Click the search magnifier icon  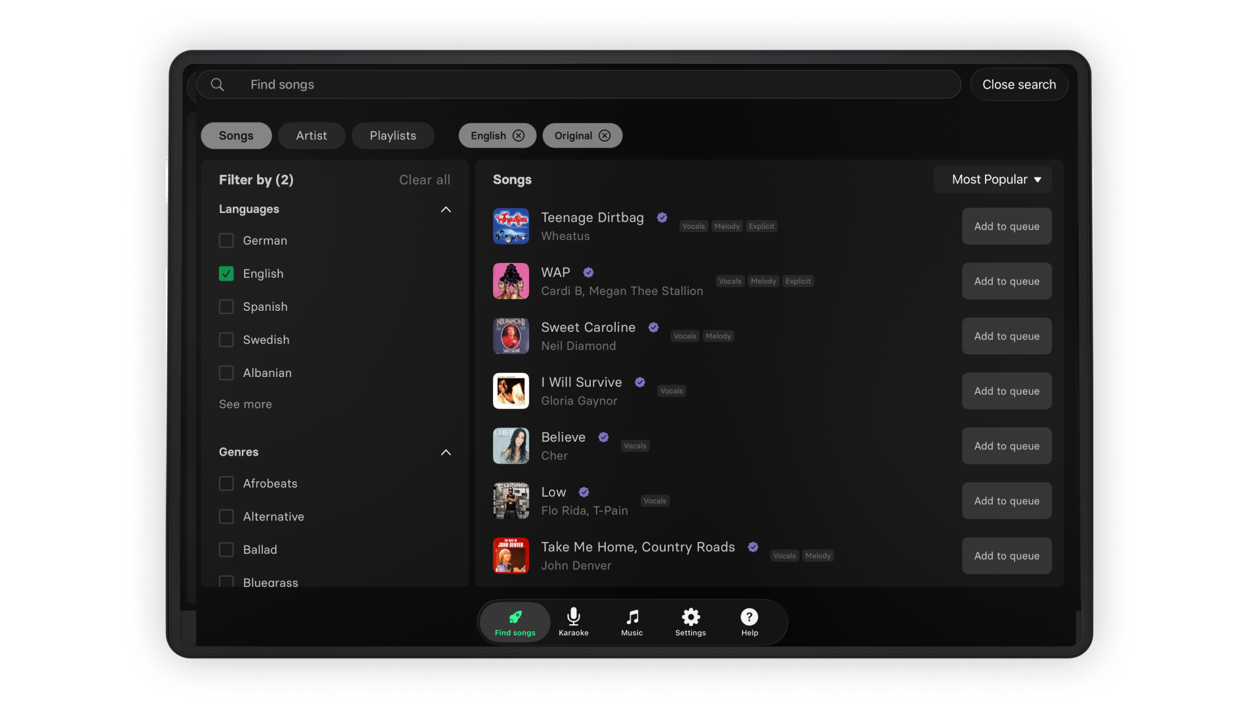pos(218,85)
